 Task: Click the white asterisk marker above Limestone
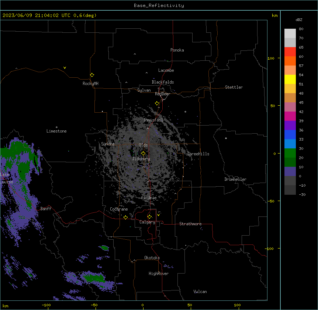56,127
